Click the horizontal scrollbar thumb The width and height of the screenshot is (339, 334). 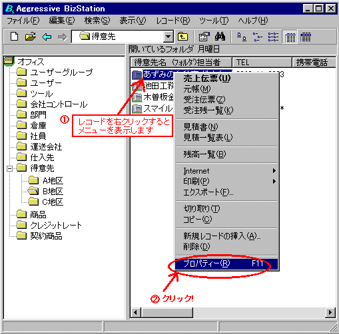tap(167, 313)
